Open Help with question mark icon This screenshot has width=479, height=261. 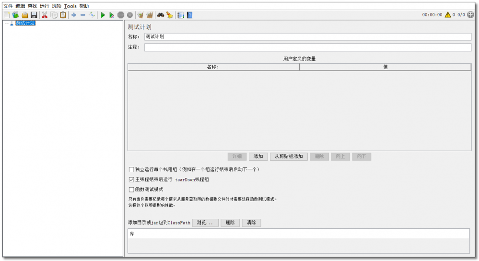pos(189,15)
